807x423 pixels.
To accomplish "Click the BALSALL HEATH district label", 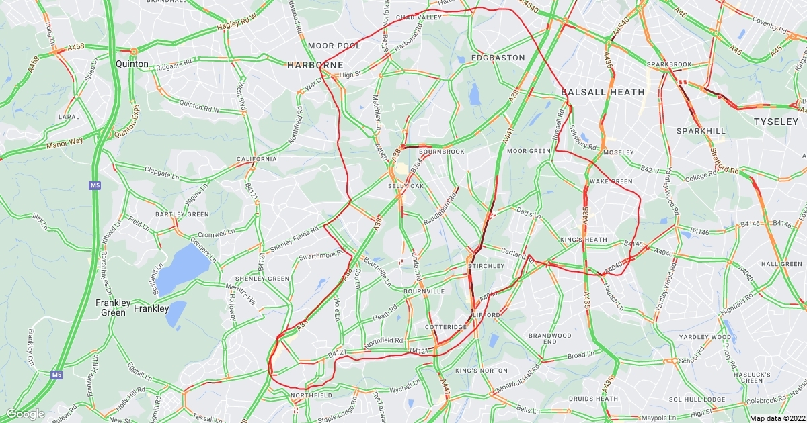I will 603,91.
